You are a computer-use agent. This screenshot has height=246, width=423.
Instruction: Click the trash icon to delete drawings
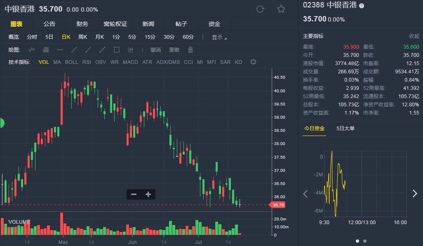point(190,50)
